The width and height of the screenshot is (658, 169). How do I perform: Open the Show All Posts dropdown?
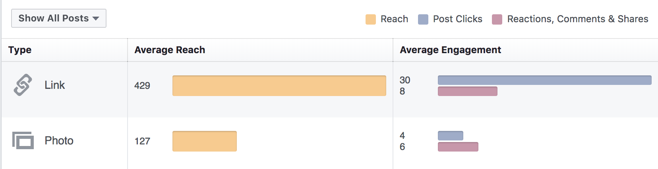coord(59,18)
